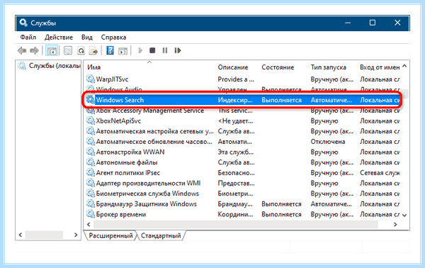Image resolution: width=425 pixels, height=268 pixels.
Task: Select Брандмауэр Защитника Windows service
Action: pos(147,203)
